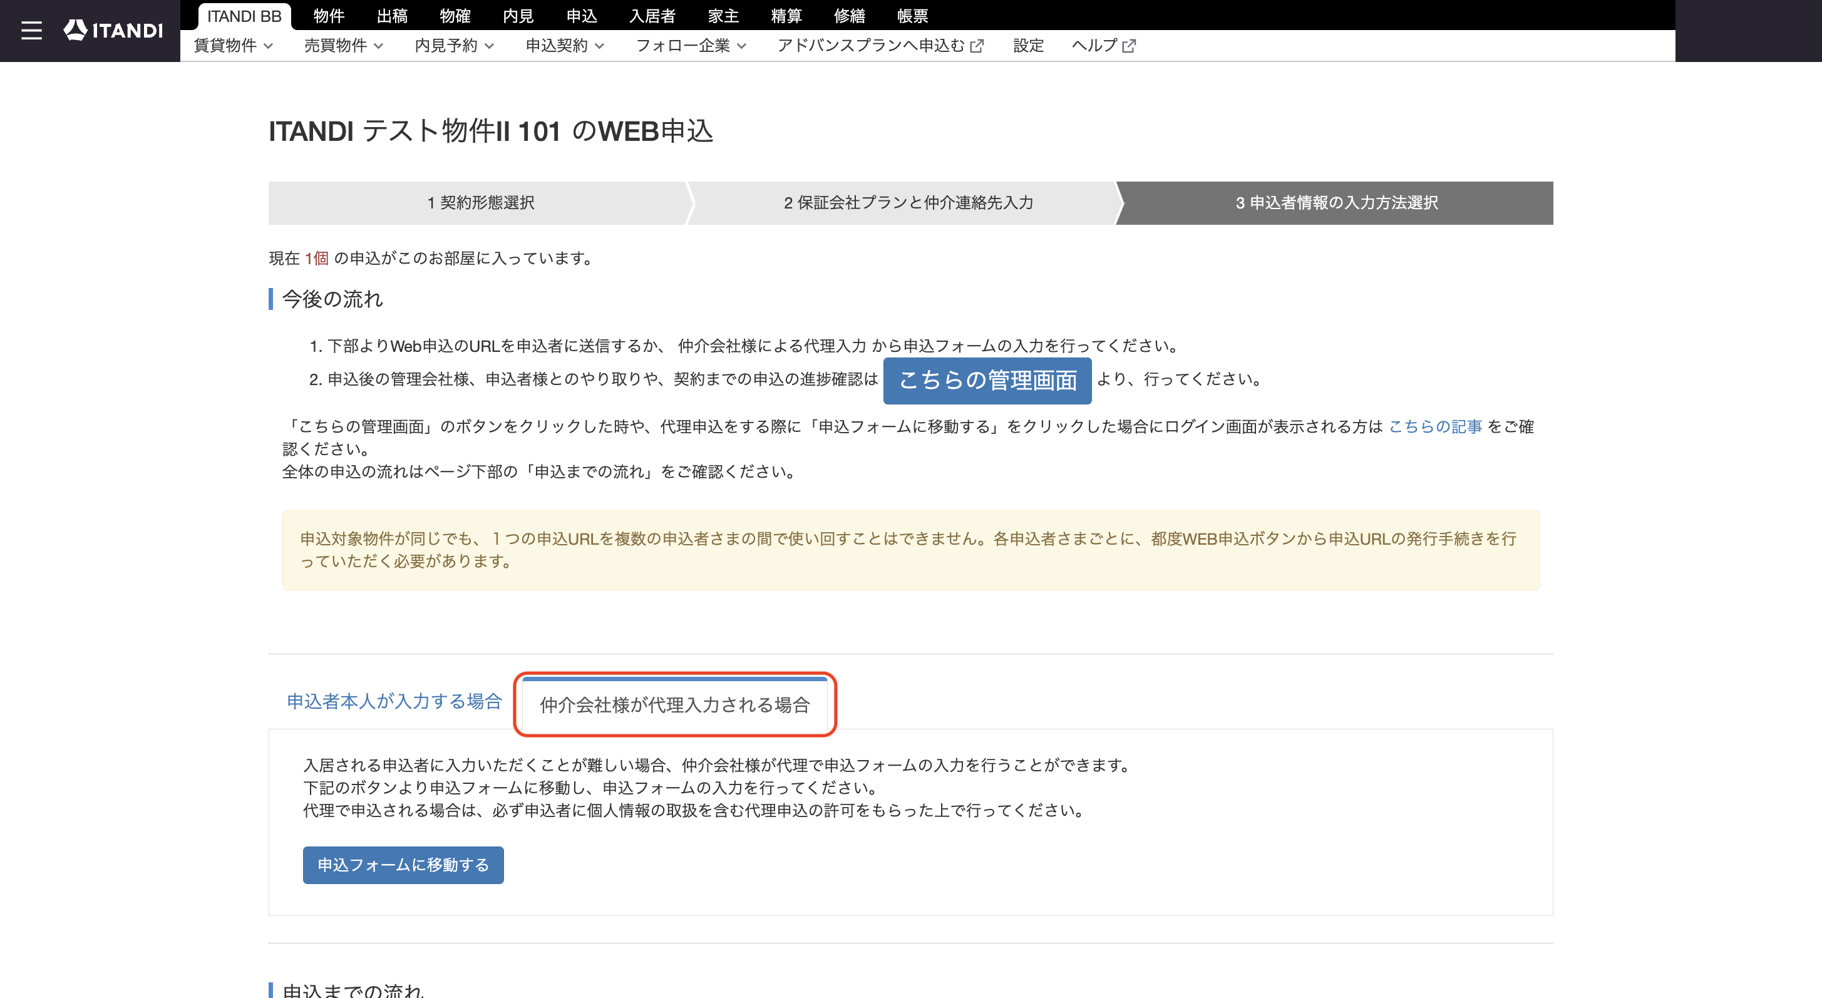Switch to the 物件 top tab
Screen dimensions: 1822x998
click(x=329, y=16)
